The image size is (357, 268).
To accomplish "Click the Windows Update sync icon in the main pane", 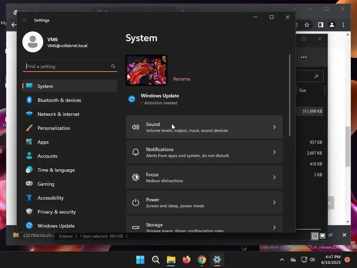I will pyautogui.click(x=132, y=99).
